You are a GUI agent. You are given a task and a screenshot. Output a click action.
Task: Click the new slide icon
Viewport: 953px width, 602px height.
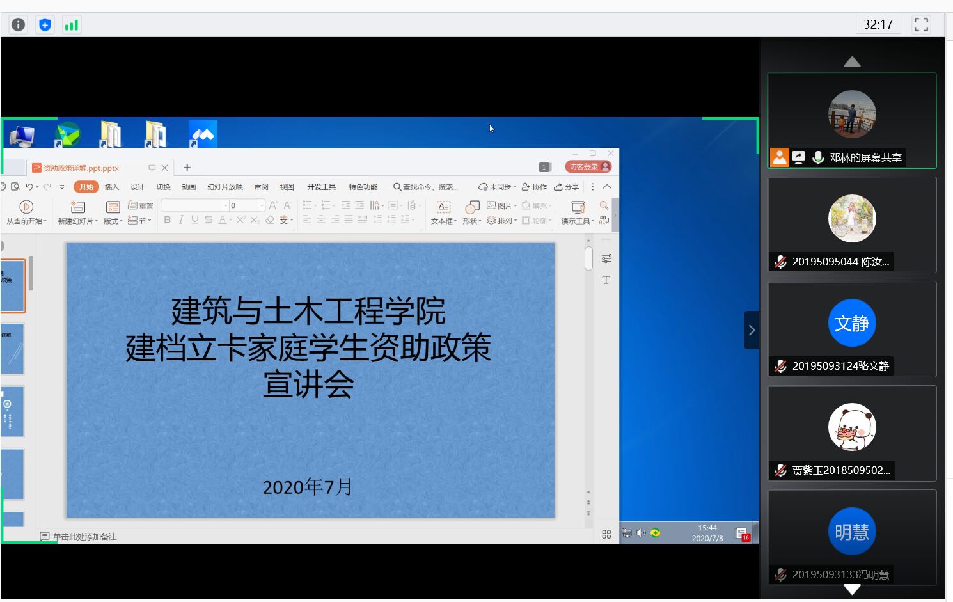click(77, 207)
